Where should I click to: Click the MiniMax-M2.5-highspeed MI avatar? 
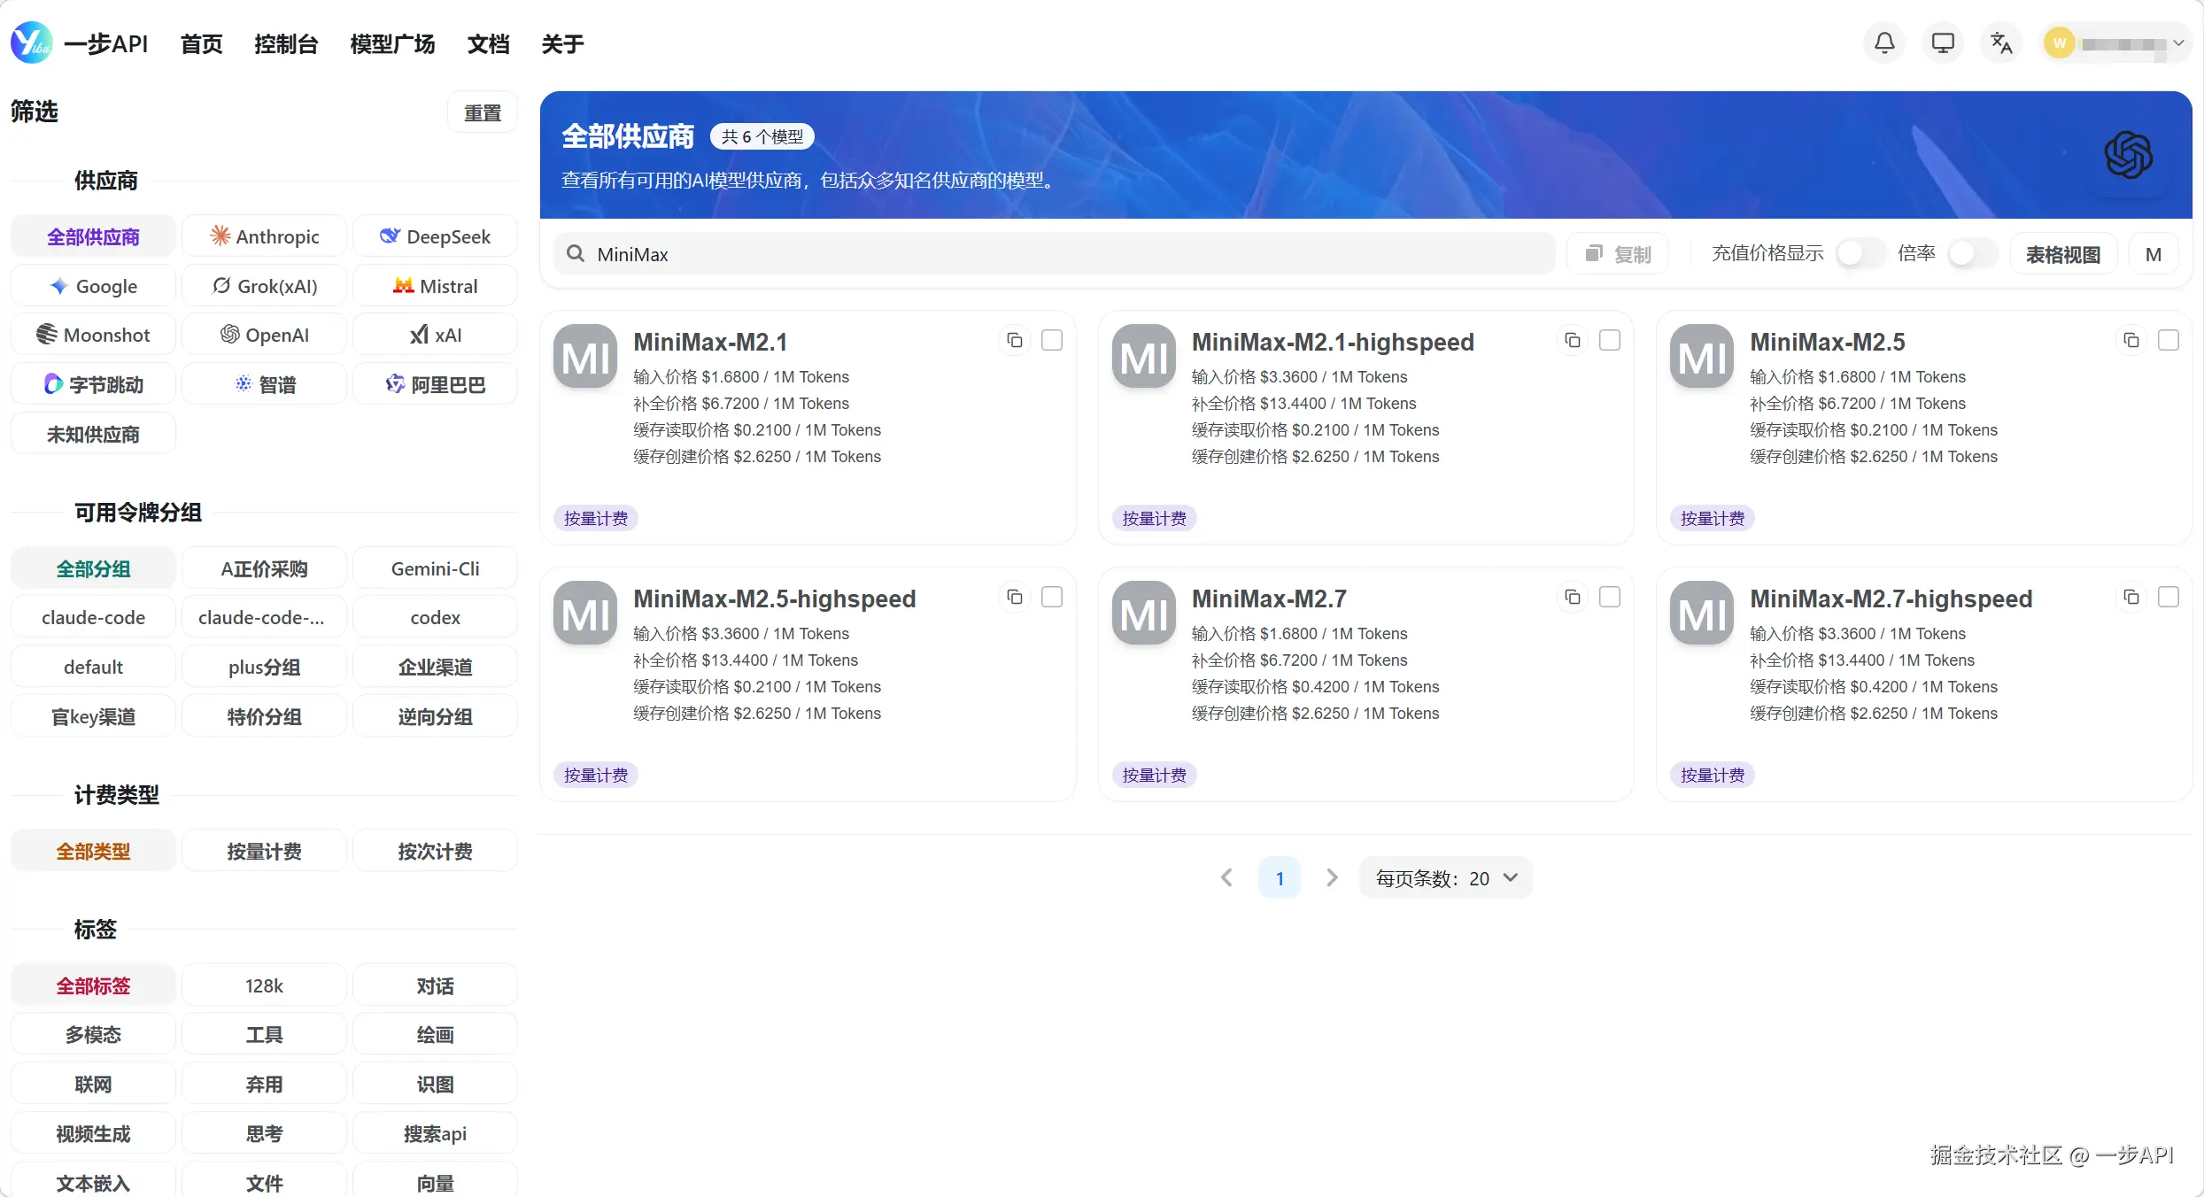[x=585, y=613]
